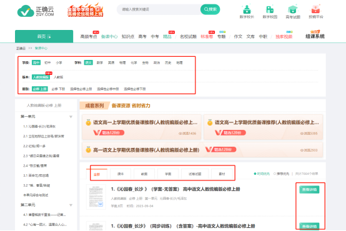Open first 语文高一上学期优质备课推荐 card

141,127
